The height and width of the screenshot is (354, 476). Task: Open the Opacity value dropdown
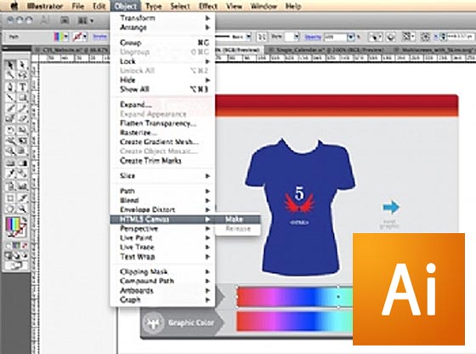(x=350, y=37)
